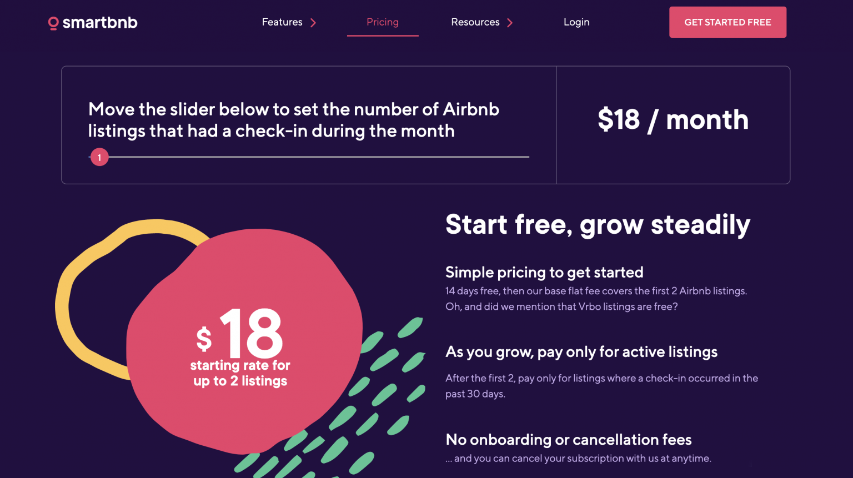Click the No onboarding or cancellation fees heading
This screenshot has height=478, width=853.
coord(568,440)
